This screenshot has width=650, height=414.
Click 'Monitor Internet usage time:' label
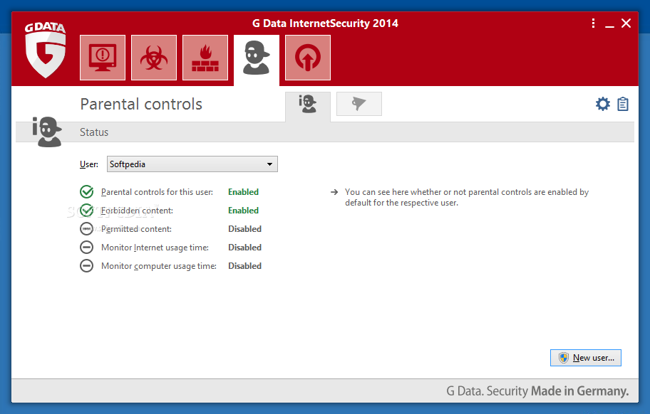tap(155, 248)
